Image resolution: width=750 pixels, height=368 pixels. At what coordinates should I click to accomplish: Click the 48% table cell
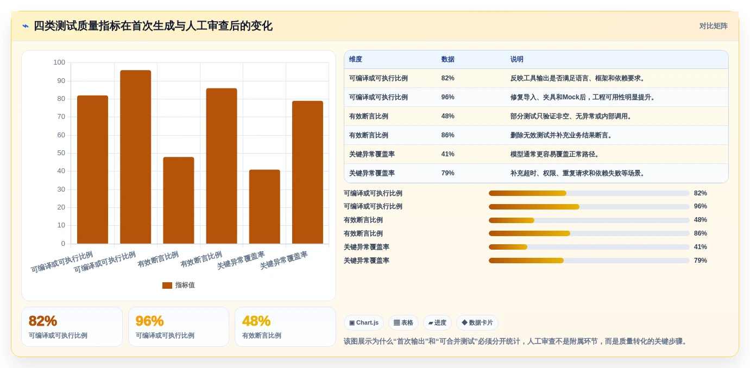pyautogui.click(x=448, y=116)
